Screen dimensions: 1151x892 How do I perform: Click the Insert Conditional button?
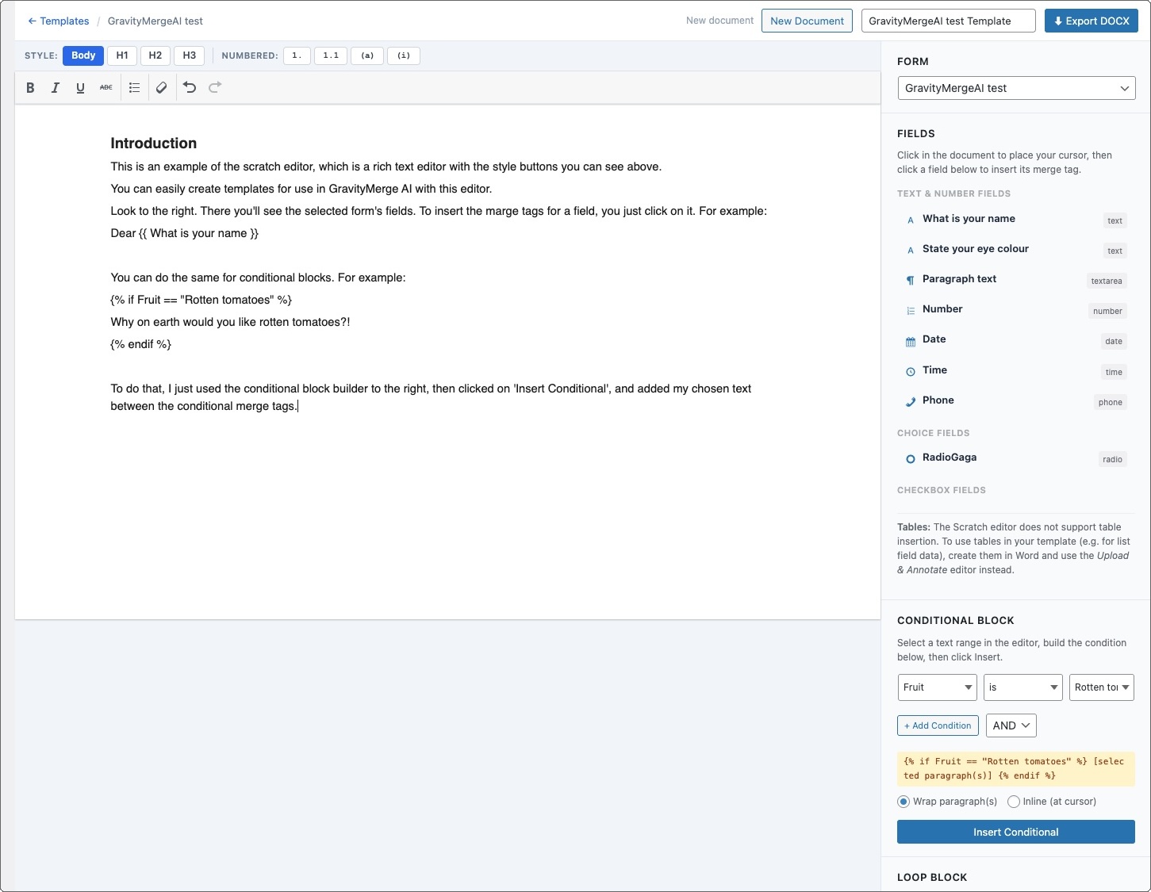coord(1015,832)
